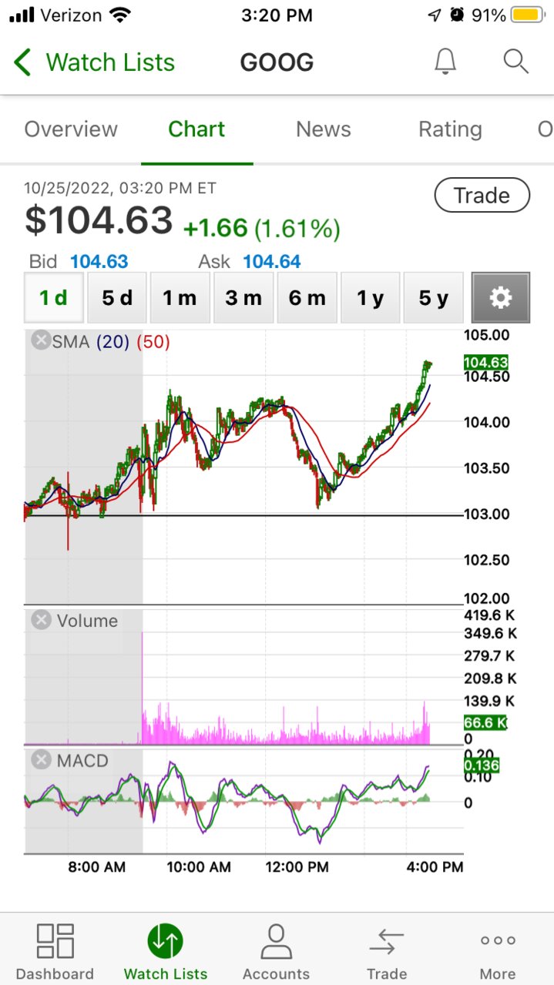
Task: Tap the Volume panel label
Action: point(87,621)
